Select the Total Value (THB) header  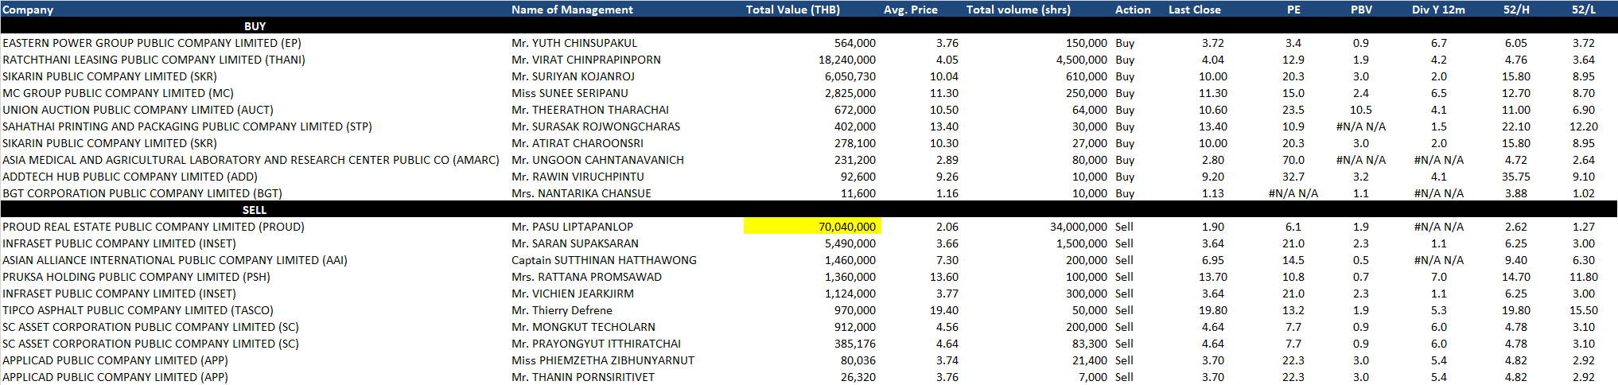coord(792,10)
